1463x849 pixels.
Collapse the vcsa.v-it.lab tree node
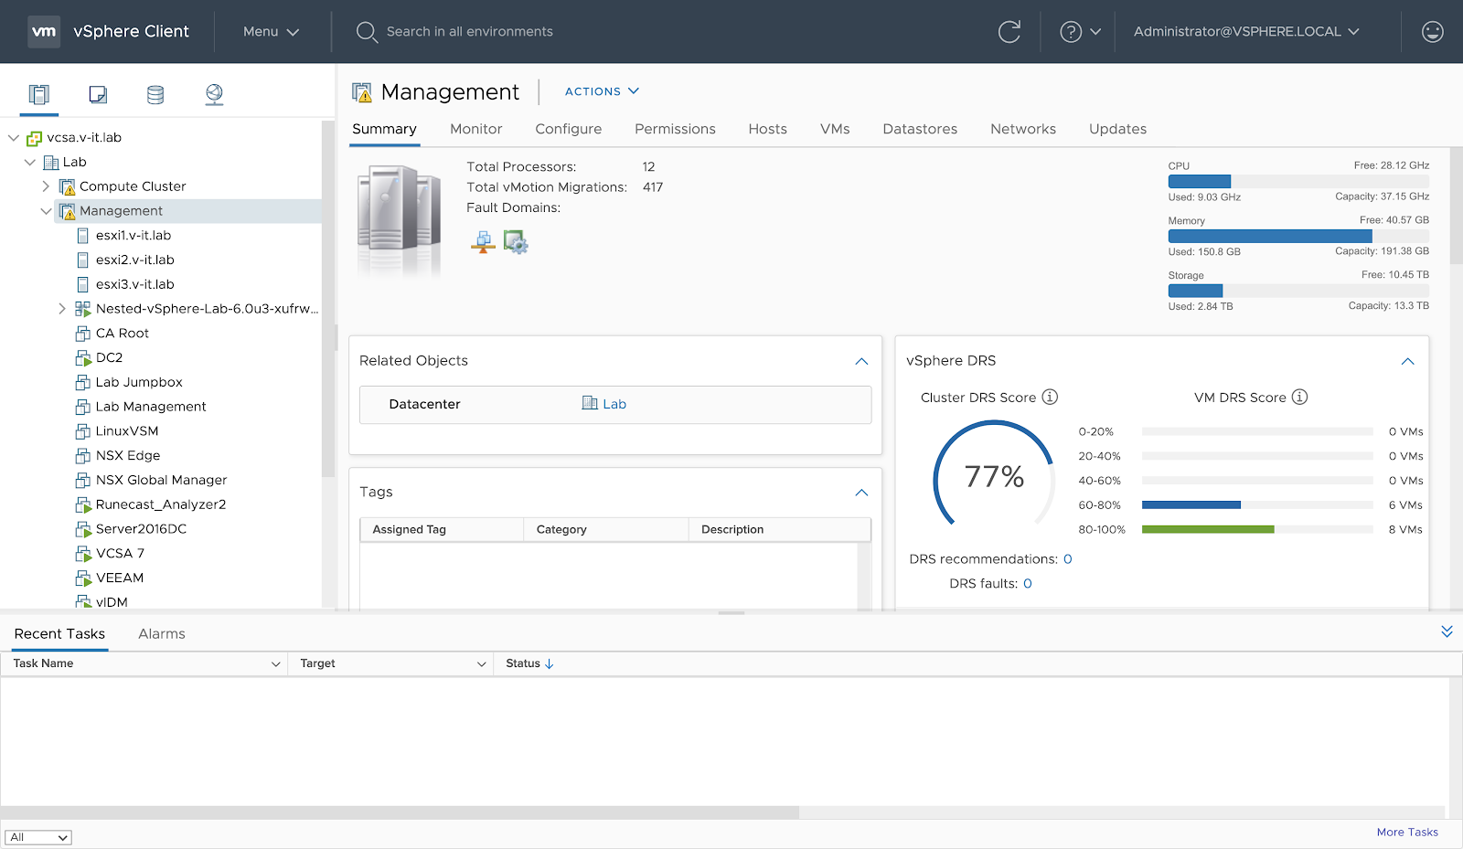14,138
